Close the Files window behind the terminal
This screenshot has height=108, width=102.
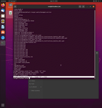click(x=97, y=53)
